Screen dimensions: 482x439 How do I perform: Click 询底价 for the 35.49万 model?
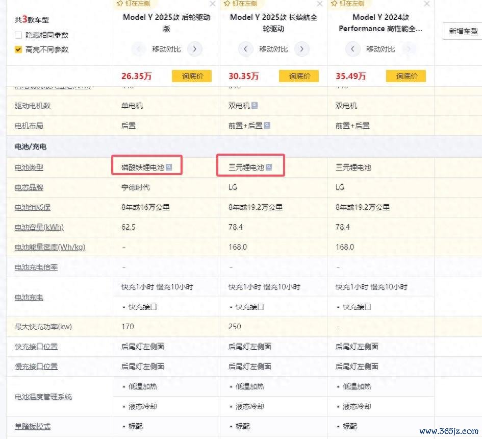(x=406, y=76)
